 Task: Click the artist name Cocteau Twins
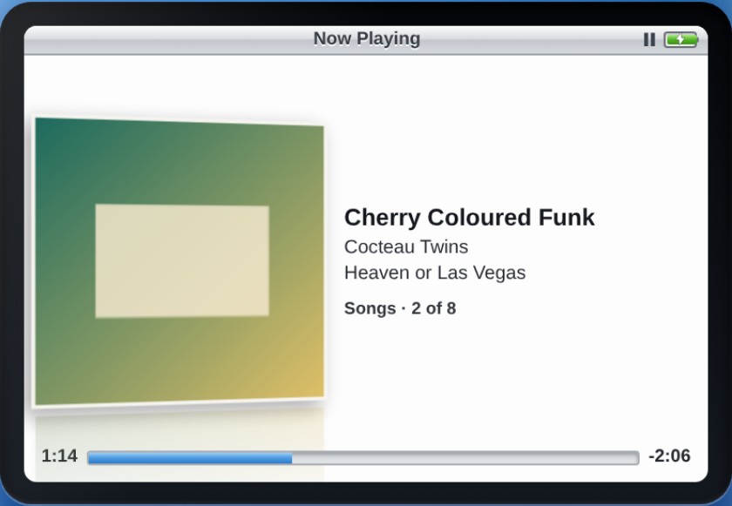[x=406, y=246]
